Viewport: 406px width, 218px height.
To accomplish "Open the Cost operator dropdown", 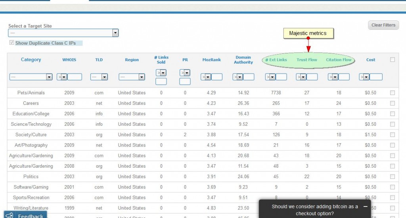I will click(364, 77).
